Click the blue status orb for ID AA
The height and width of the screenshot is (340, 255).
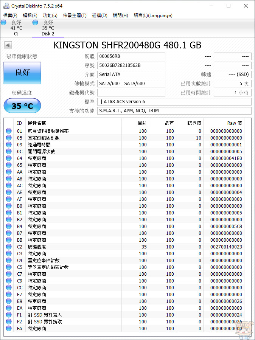pos(9,172)
